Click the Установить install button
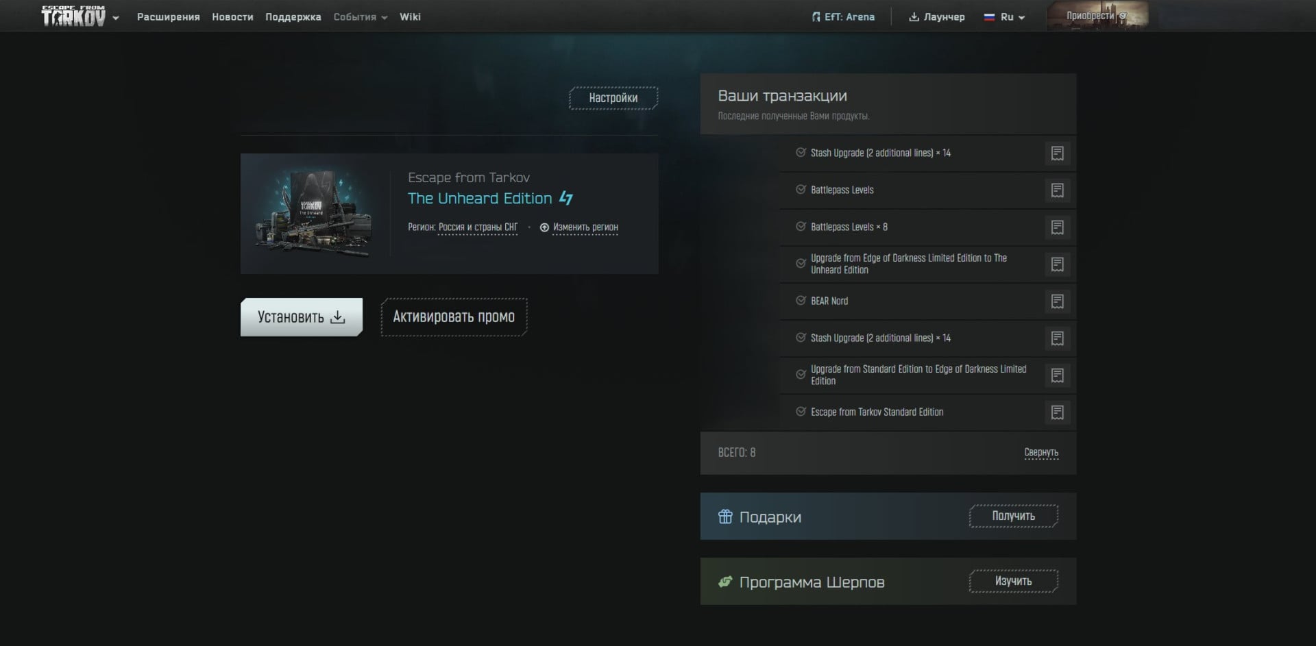The height and width of the screenshot is (646, 1316). (x=302, y=317)
